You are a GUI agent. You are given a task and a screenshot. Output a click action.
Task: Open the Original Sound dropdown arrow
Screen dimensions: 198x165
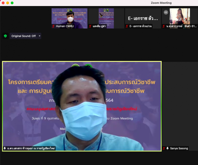coord(39,36)
